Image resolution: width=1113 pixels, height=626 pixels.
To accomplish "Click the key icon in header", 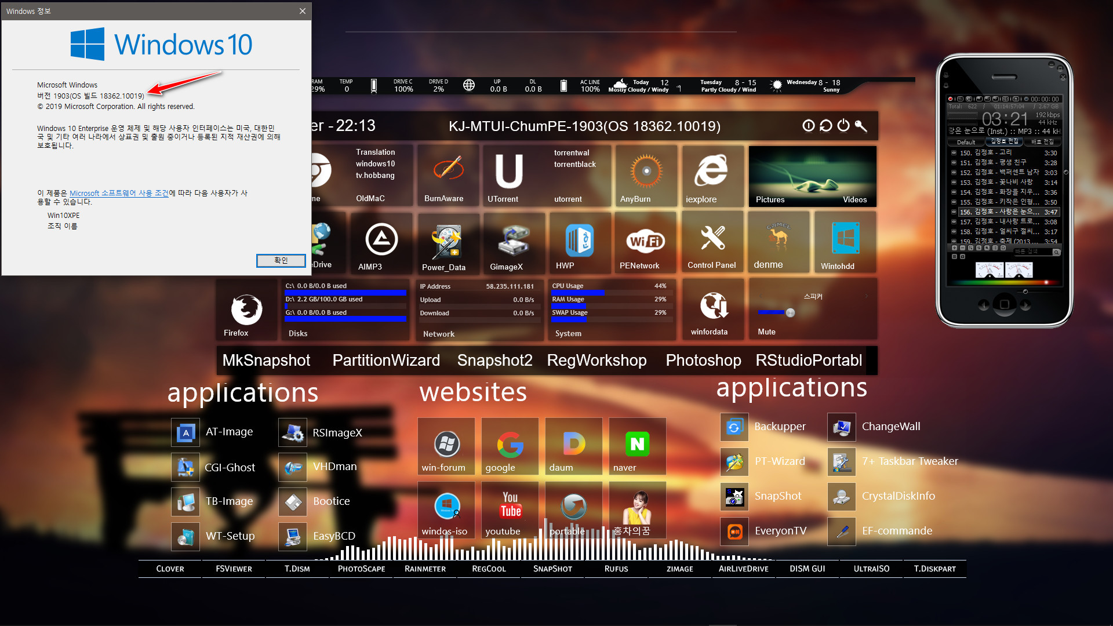I will pos(861,126).
